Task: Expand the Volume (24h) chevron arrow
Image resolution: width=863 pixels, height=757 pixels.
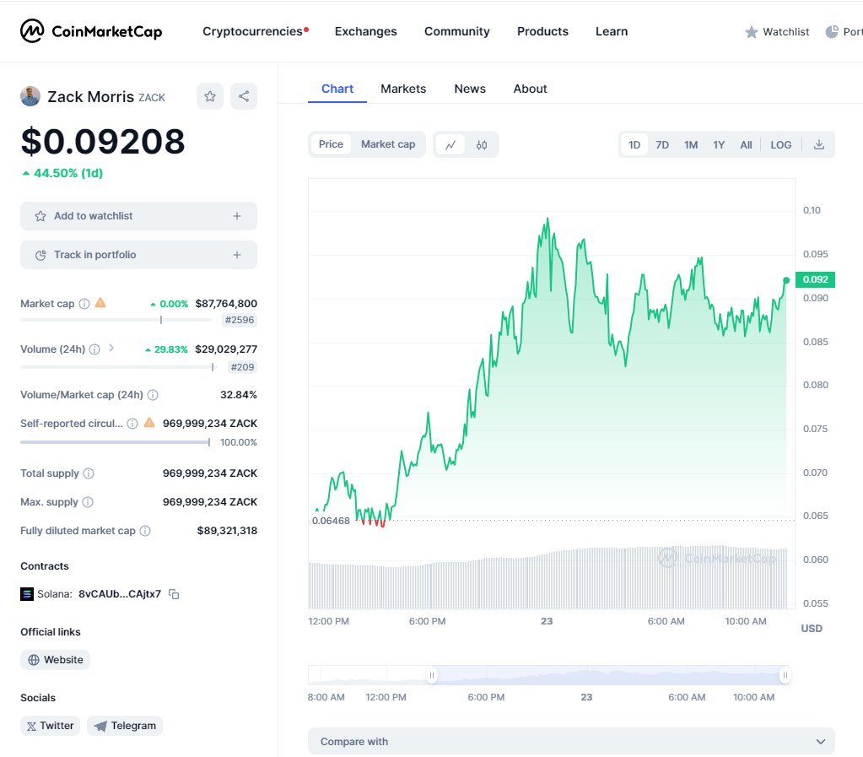Action: click(111, 348)
